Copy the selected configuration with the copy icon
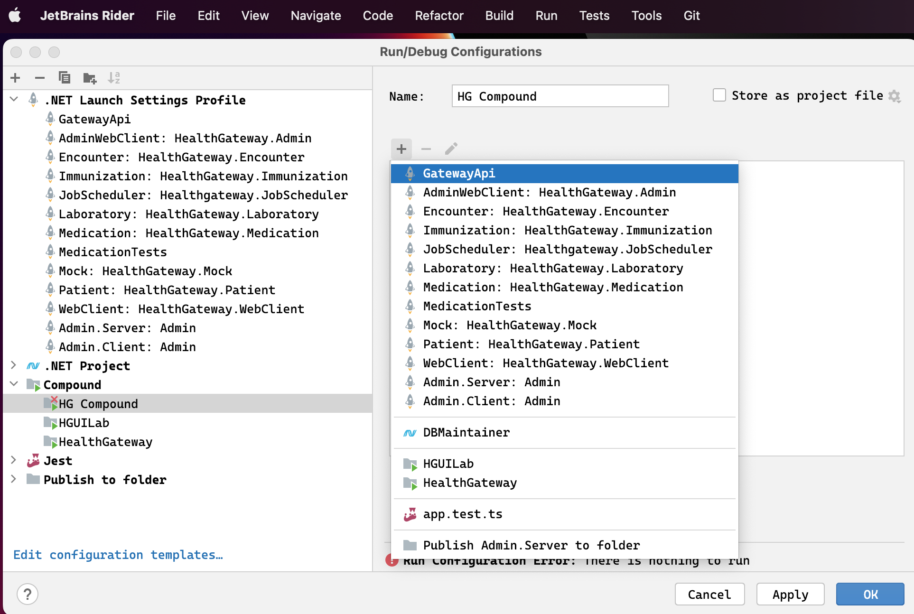 [65, 78]
